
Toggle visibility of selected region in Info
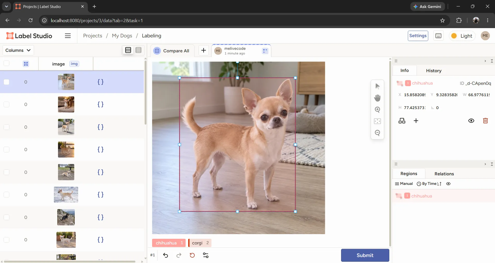pyautogui.click(x=471, y=121)
